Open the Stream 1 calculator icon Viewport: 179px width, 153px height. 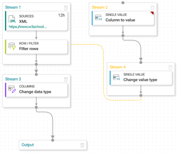click(66, 8)
